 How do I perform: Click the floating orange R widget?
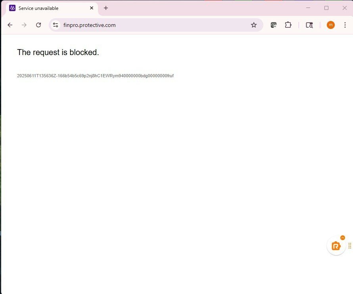tap(336, 246)
